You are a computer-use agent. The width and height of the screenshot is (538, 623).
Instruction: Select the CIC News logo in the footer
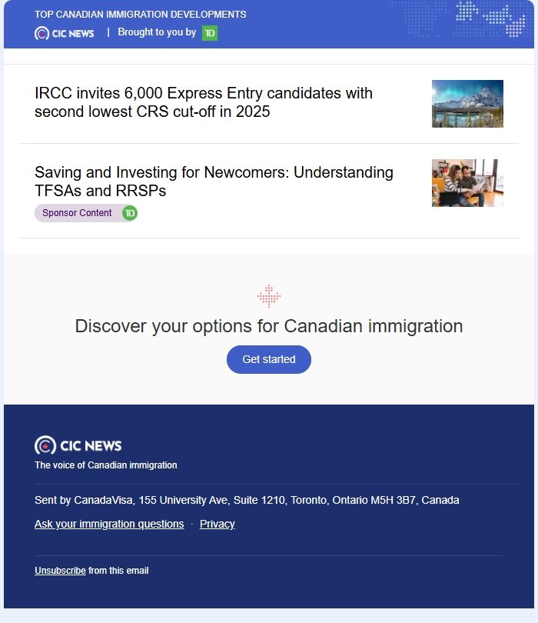[x=79, y=445]
